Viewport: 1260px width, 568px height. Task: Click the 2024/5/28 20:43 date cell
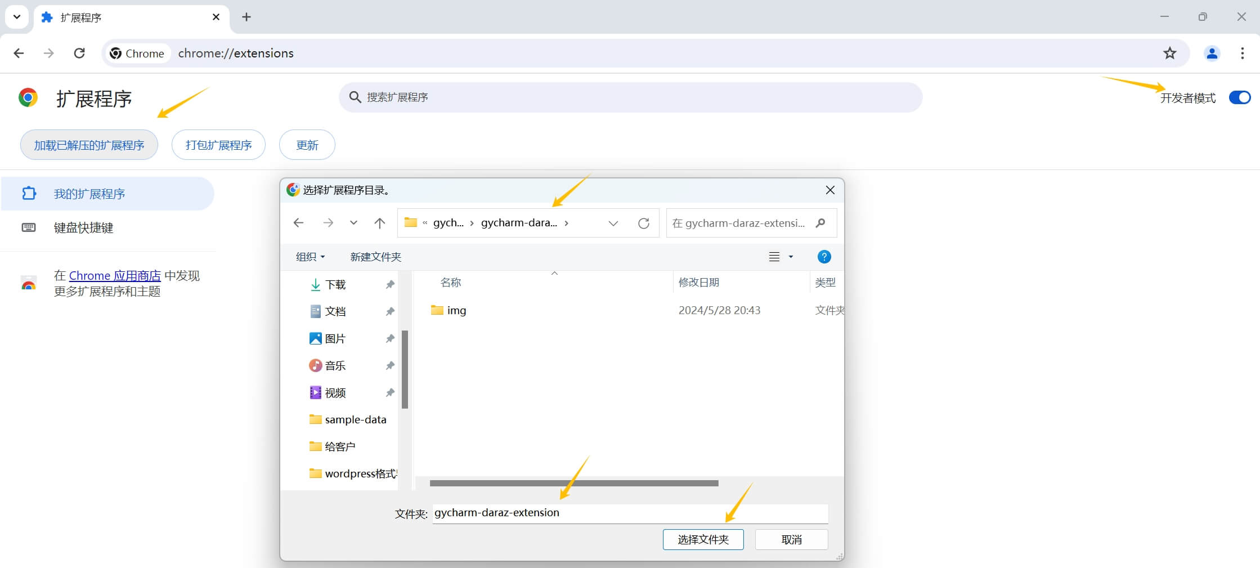pyautogui.click(x=719, y=310)
